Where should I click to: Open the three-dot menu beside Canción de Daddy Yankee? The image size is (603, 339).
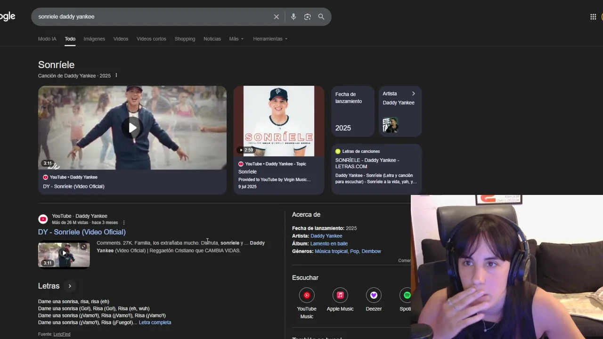tap(116, 75)
